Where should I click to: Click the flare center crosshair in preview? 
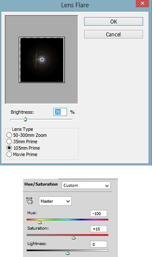click(x=42, y=60)
